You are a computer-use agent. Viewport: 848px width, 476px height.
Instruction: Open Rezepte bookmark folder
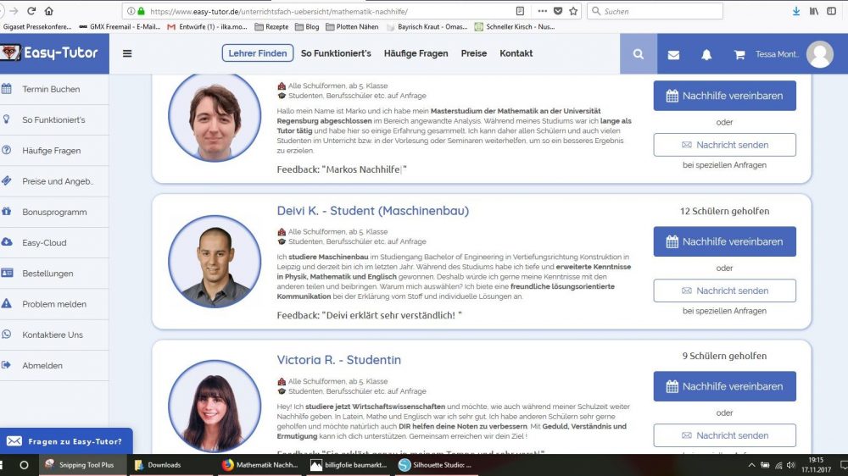click(271, 26)
